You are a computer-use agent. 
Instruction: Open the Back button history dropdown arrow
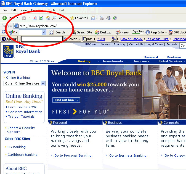pyautogui.click(x=18, y=18)
